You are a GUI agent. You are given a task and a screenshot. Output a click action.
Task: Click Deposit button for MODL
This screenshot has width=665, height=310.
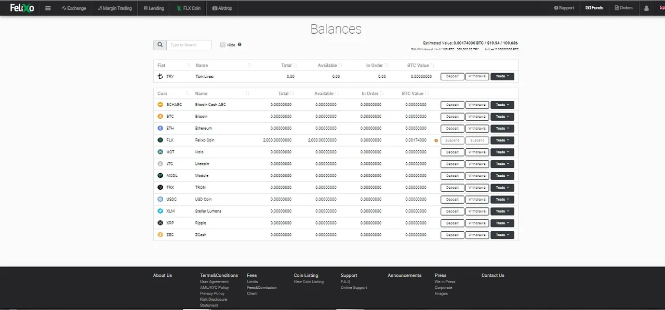point(453,176)
